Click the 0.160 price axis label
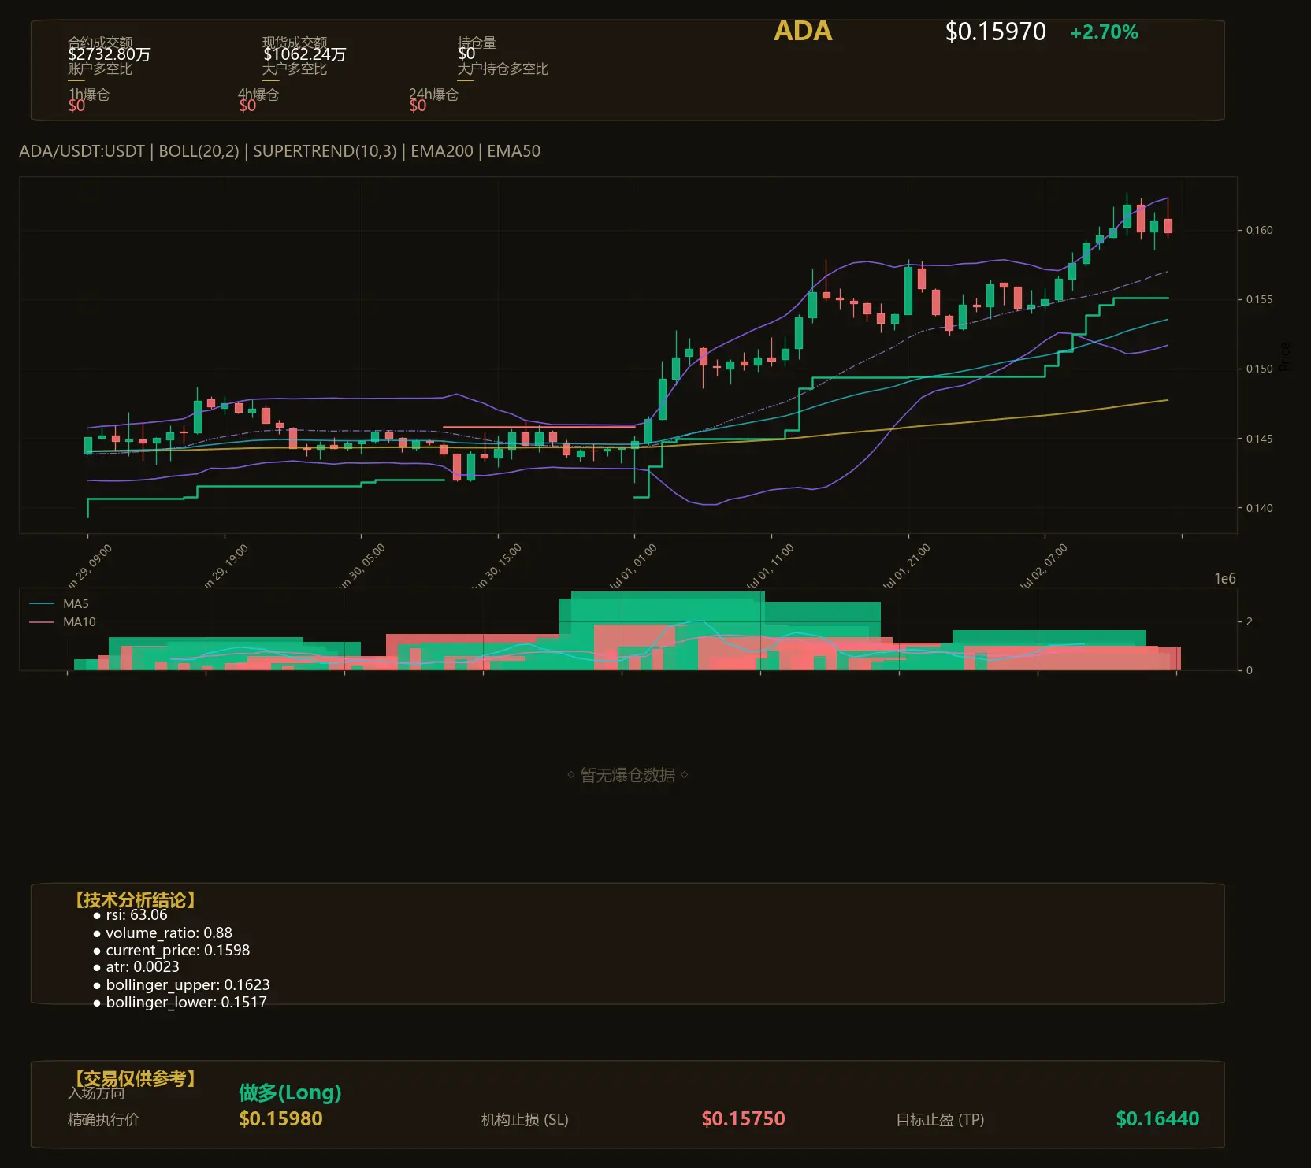The width and height of the screenshot is (1311, 1168). 1259,230
